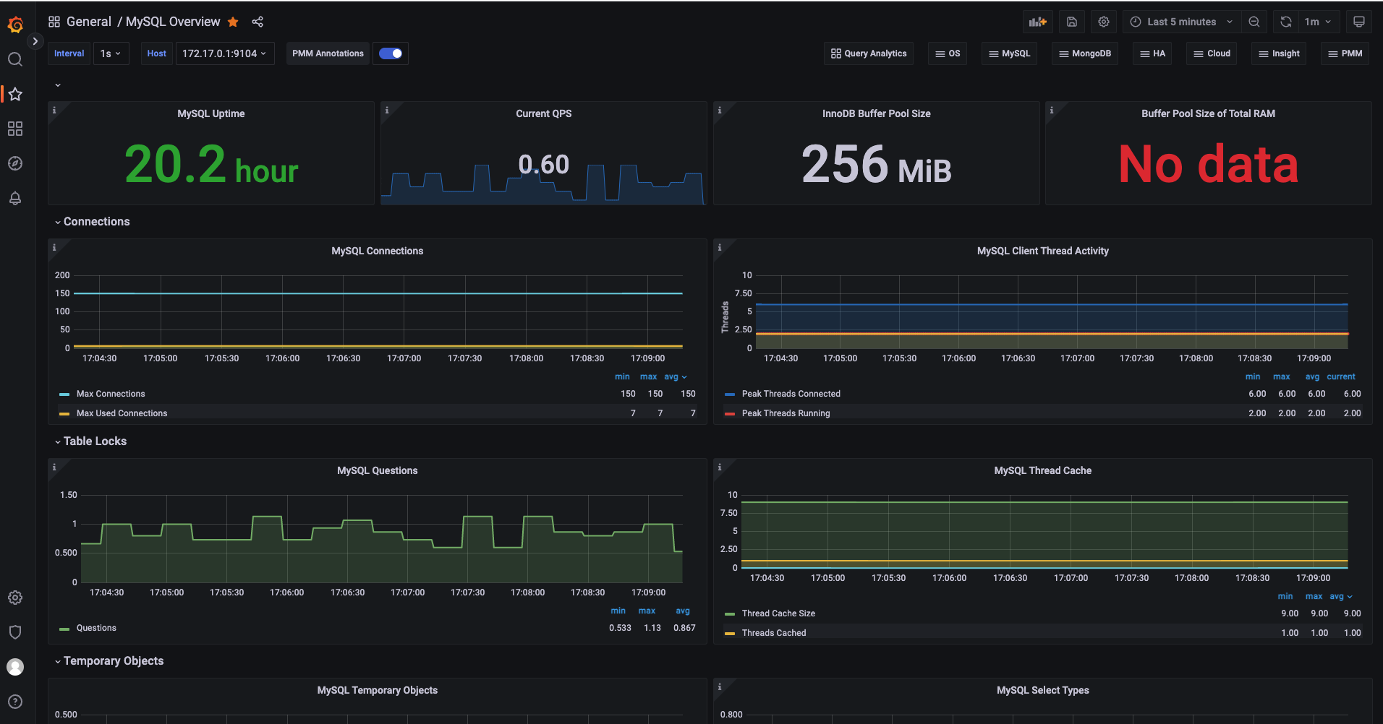Toggle the PMM Annotations switch
This screenshot has height=724, width=1383.
coord(391,53)
